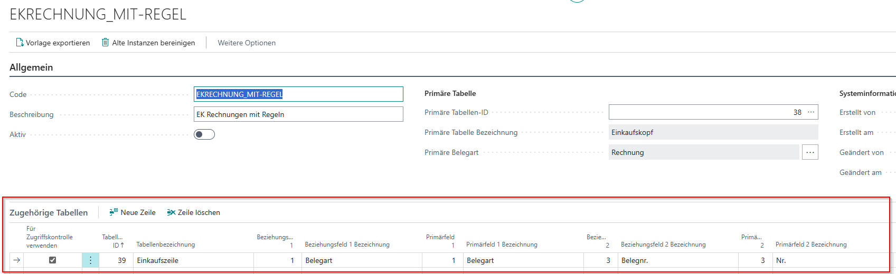
Task: Click the Neue Zeile icon
Action: tap(114, 212)
